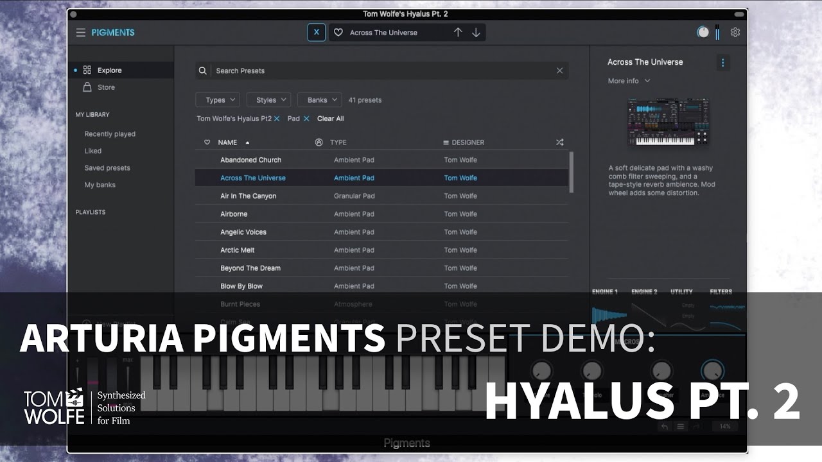
Task: Remove Tom Wolfe's Hyalus Pt2 filter tag
Action: pos(277,119)
